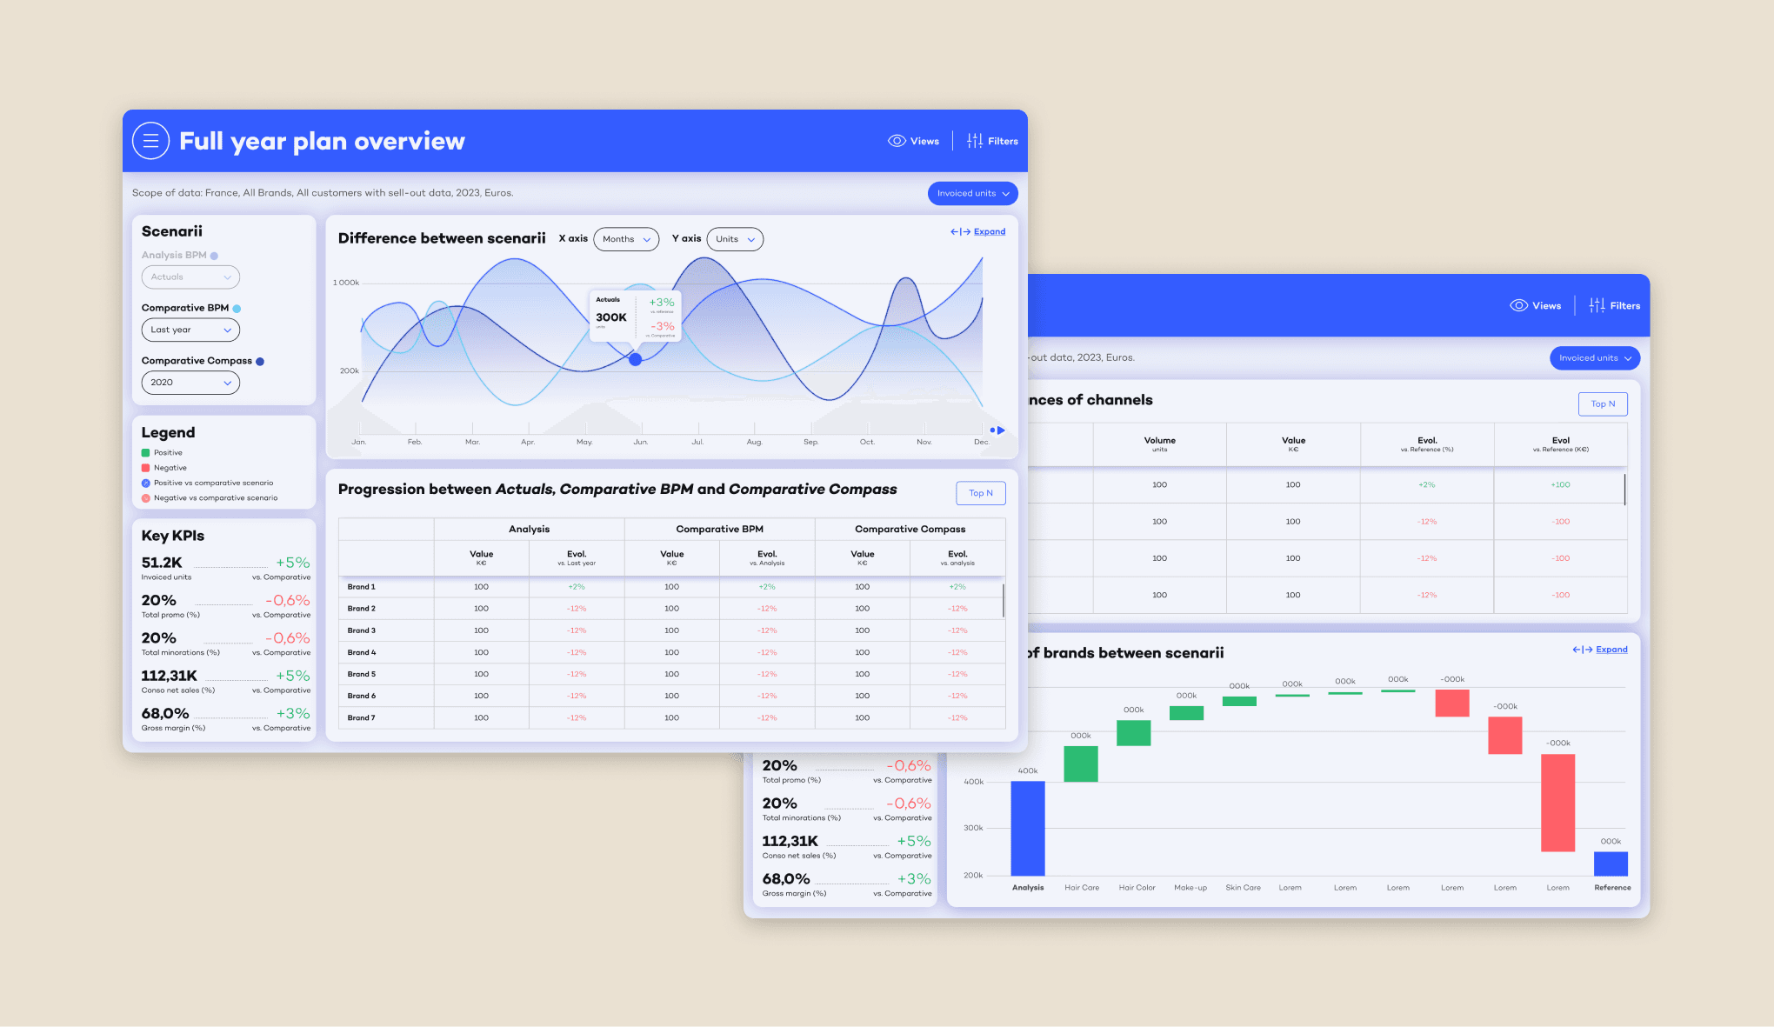Click the info dot next to Comparative BPM
The image size is (1774, 1027).
[x=237, y=309]
